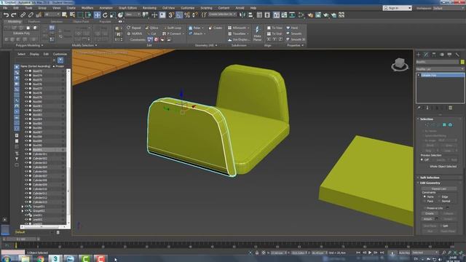This screenshot has width=466, height=262.
Task: Select the Move tool
Action: point(97,15)
